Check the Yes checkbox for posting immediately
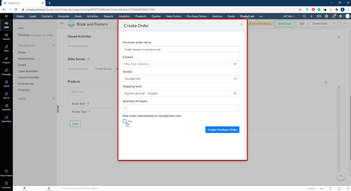This screenshot has height=191, width=351. [124, 121]
